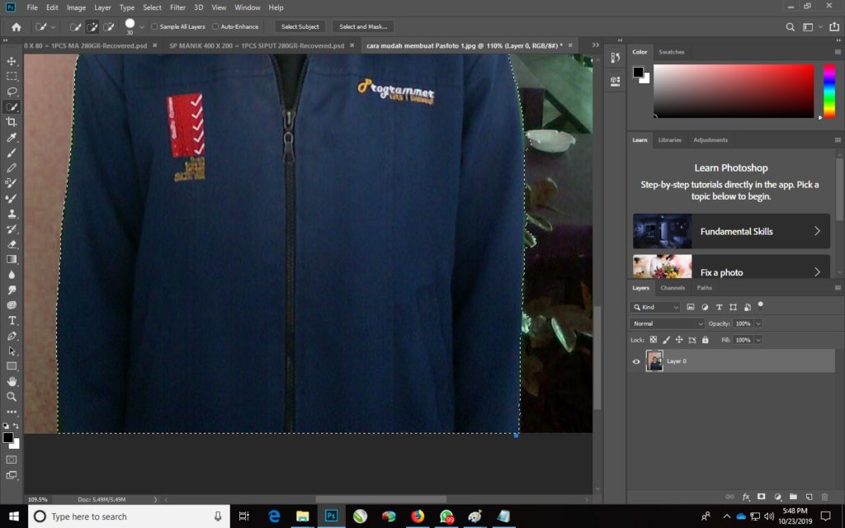Open the Filter menu
845x528 pixels.
pyautogui.click(x=177, y=7)
